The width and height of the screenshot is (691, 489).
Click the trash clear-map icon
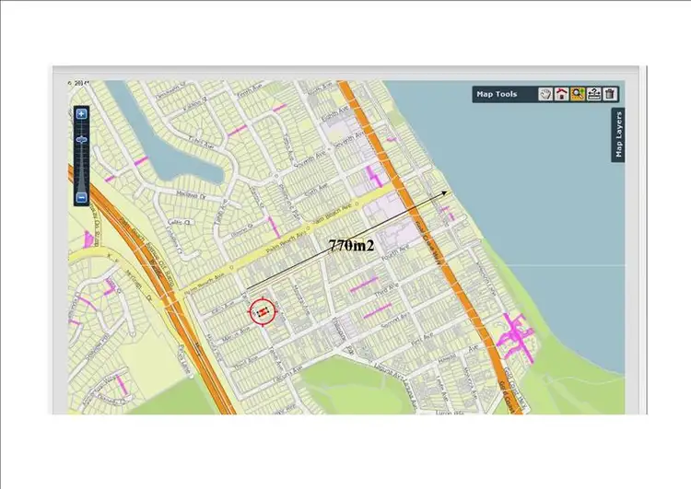coord(610,94)
